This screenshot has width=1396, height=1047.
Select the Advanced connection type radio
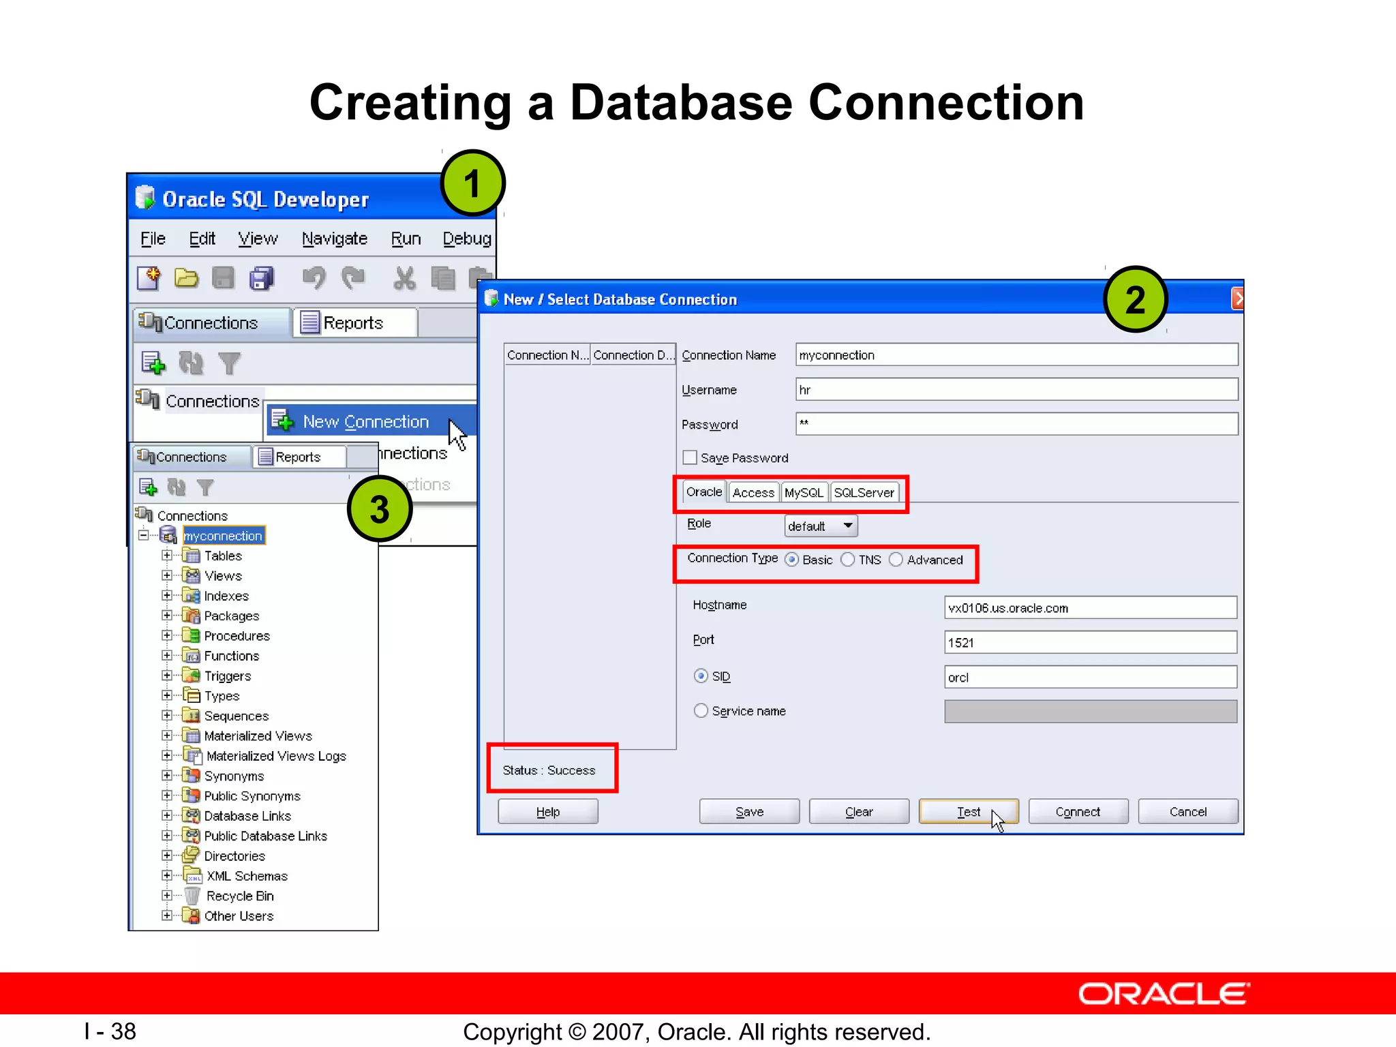(896, 560)
